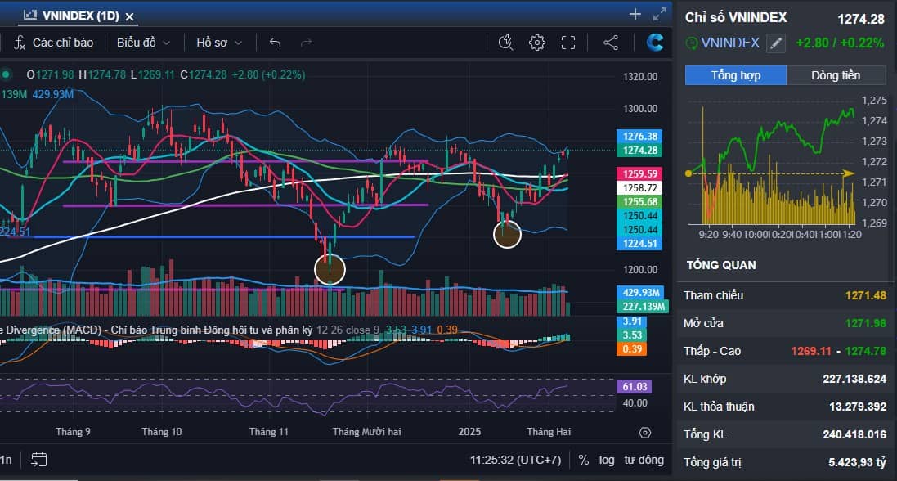Click the Tham chiếu value 1271.48
This screenshot has width=897, height=481.
pos(866,296)
